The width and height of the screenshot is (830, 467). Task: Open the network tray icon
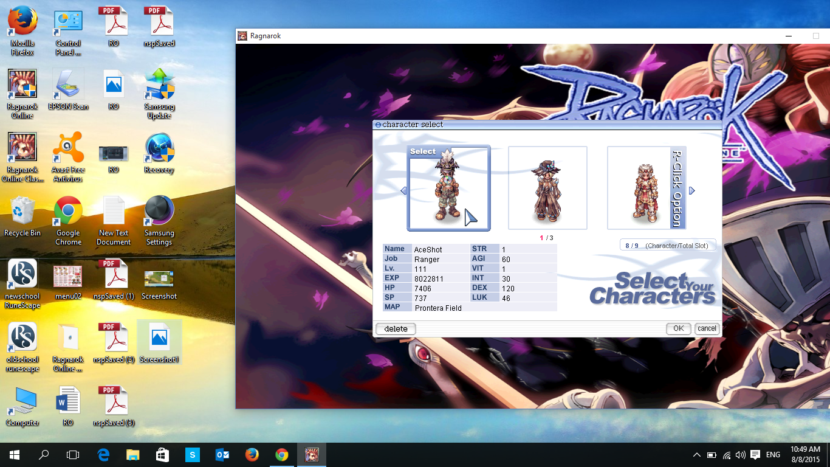click(727, 455)
